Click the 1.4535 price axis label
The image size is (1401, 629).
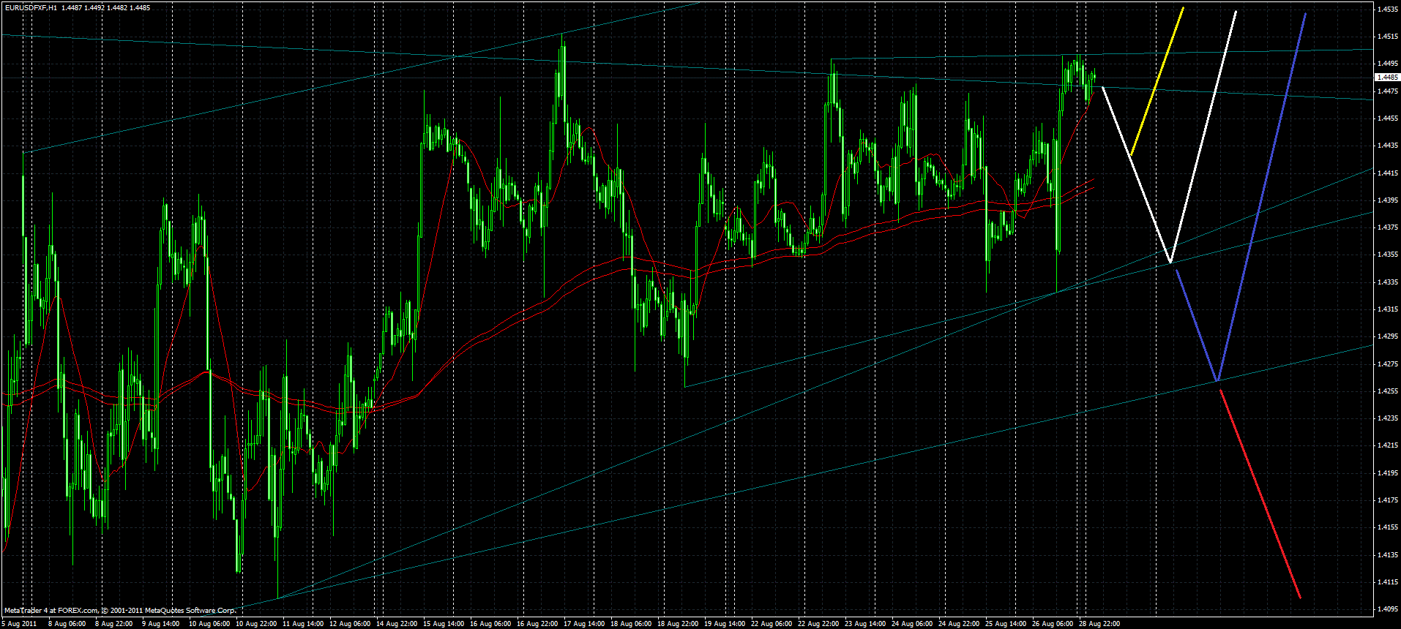[x=1387, y=9]
